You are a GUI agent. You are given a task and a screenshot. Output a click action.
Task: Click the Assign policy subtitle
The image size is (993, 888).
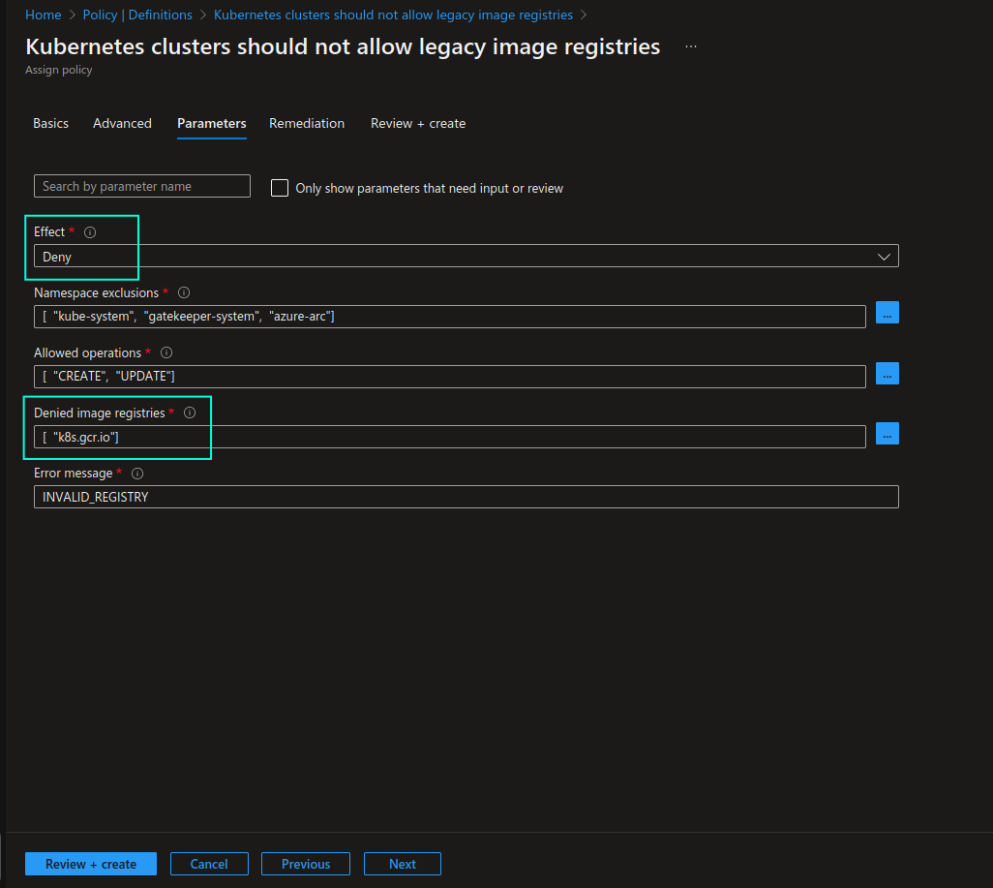tap(59, 70)
